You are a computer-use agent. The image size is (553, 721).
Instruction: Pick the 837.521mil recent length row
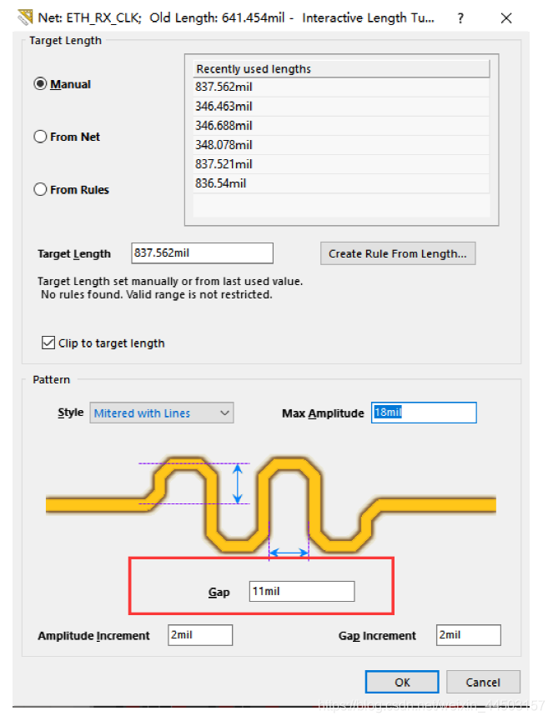tap(224, 164)
